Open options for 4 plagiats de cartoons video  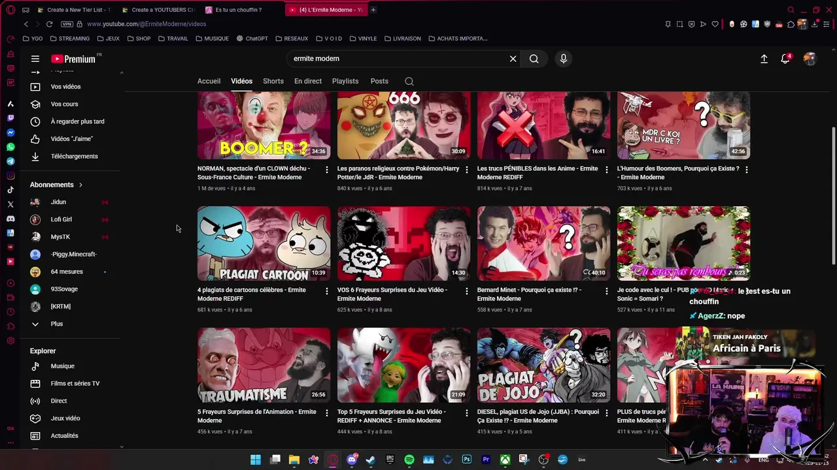click(327, 291)
